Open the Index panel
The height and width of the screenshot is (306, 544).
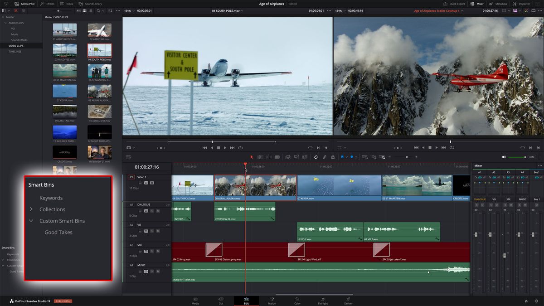65,4
